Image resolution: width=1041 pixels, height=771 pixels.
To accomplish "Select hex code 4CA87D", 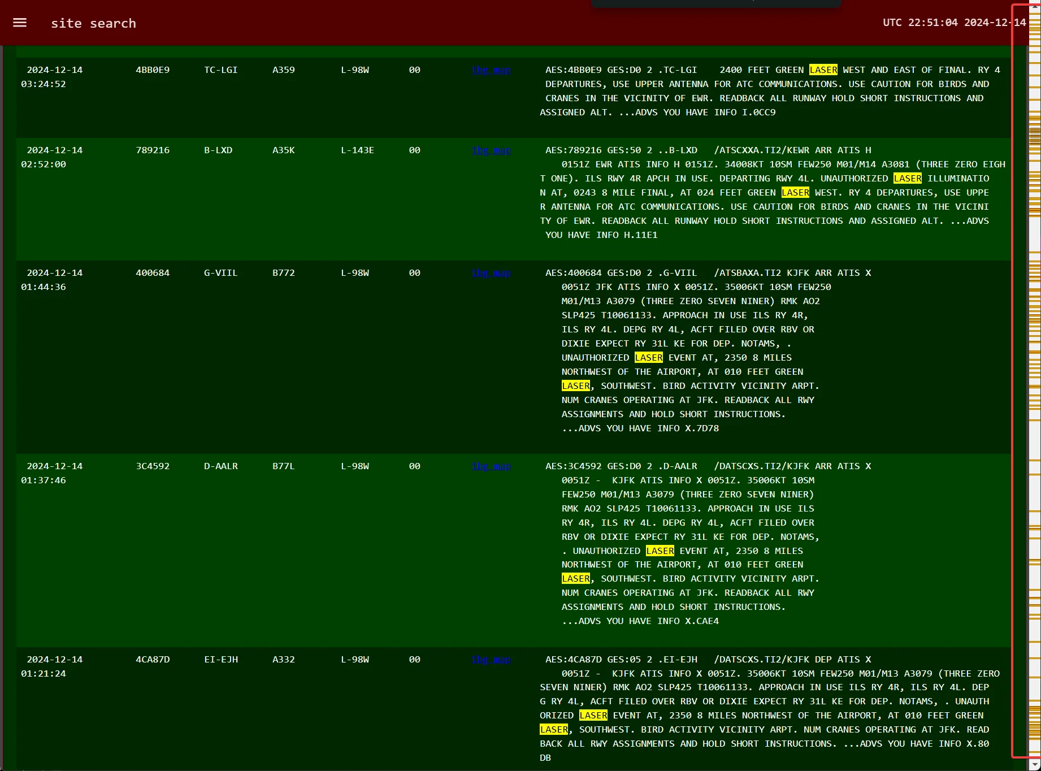I will click(153, 660).
